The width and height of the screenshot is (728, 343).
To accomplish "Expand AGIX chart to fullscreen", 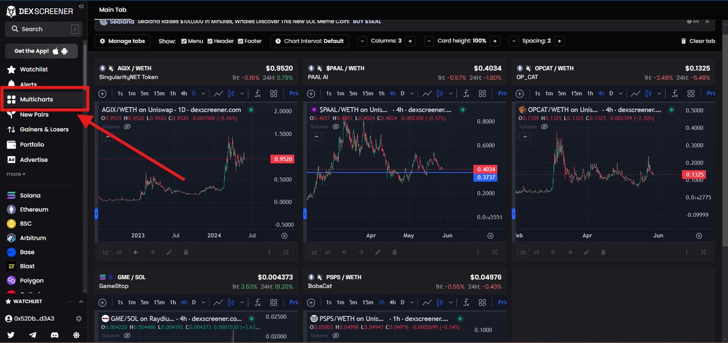I will (287, 252).
